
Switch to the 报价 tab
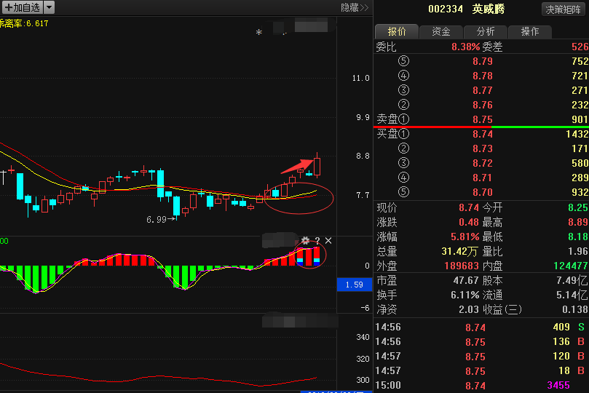pos(397,31)
